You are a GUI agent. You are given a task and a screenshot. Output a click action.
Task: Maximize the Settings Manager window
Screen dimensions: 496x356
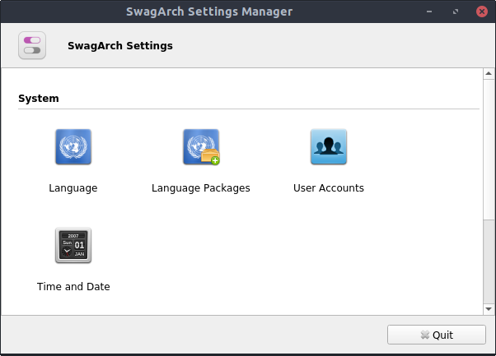click(x=456, y=12)
